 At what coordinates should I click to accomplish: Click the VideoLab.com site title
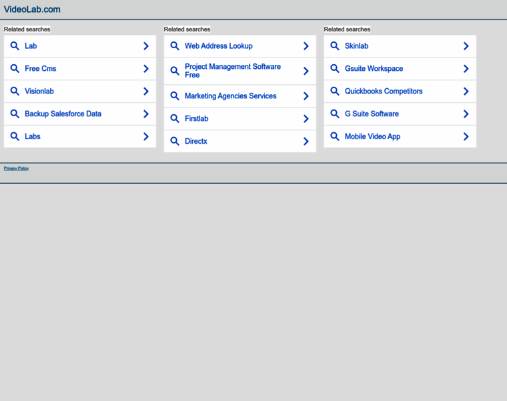click(32, 9)
